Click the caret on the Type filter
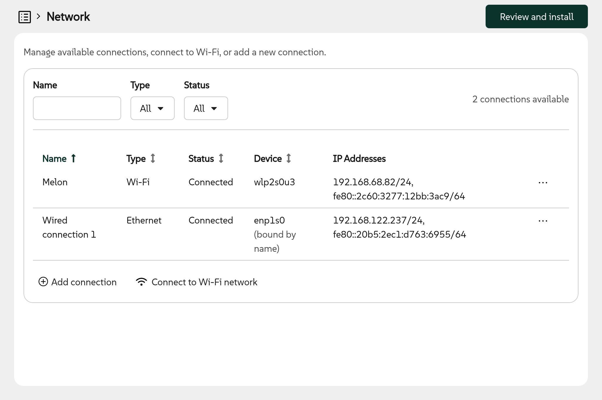 click(x=161, y=109)
